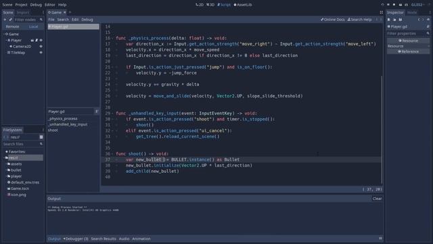433x244 pixels.
Task: Open Search Results bottom panel
Action: [104, 239]
